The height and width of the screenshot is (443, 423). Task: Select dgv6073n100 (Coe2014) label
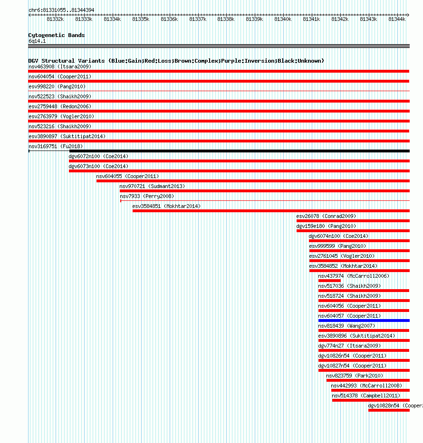pos(98,166)
